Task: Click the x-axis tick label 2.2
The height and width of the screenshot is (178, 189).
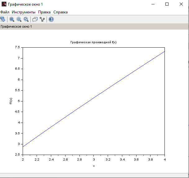Action: 37,160
